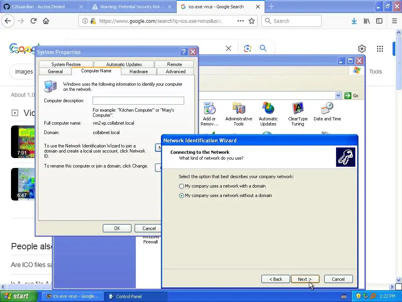This screenshot has width=402, height=302.
Task: Click the 2:22 PM system clock
Action: [x=387, y=296]
